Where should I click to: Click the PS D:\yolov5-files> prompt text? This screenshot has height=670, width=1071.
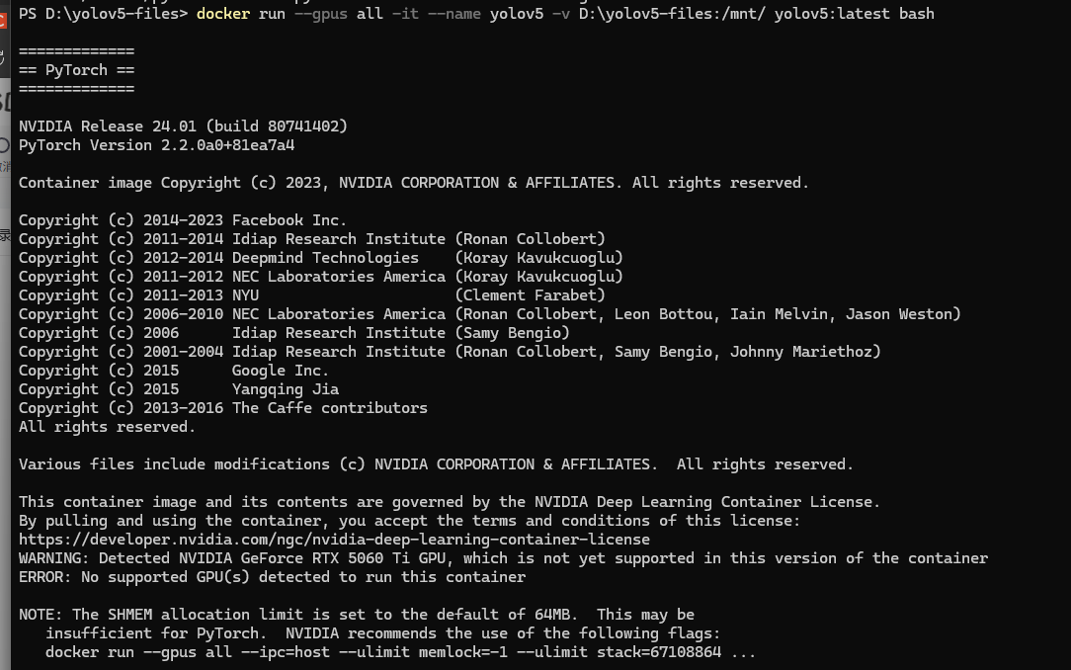[103, 14]
